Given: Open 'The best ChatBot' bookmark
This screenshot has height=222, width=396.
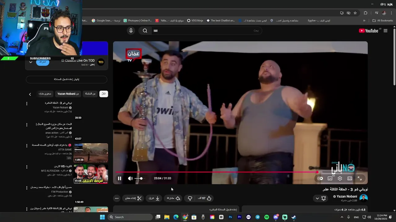Looking at the screenshot, I should click(221, 21).
